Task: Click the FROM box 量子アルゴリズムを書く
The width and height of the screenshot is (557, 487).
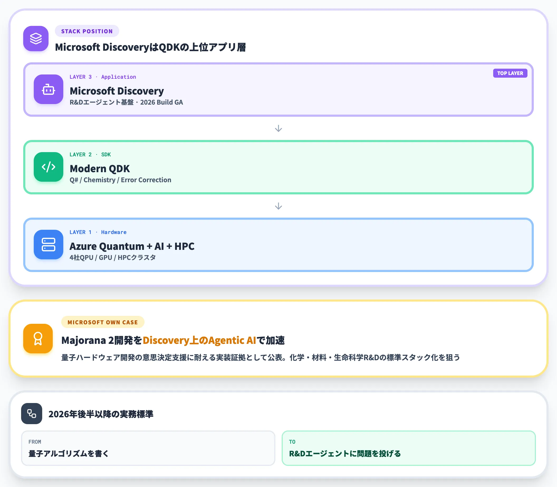Action: click(x=148, y=448)
